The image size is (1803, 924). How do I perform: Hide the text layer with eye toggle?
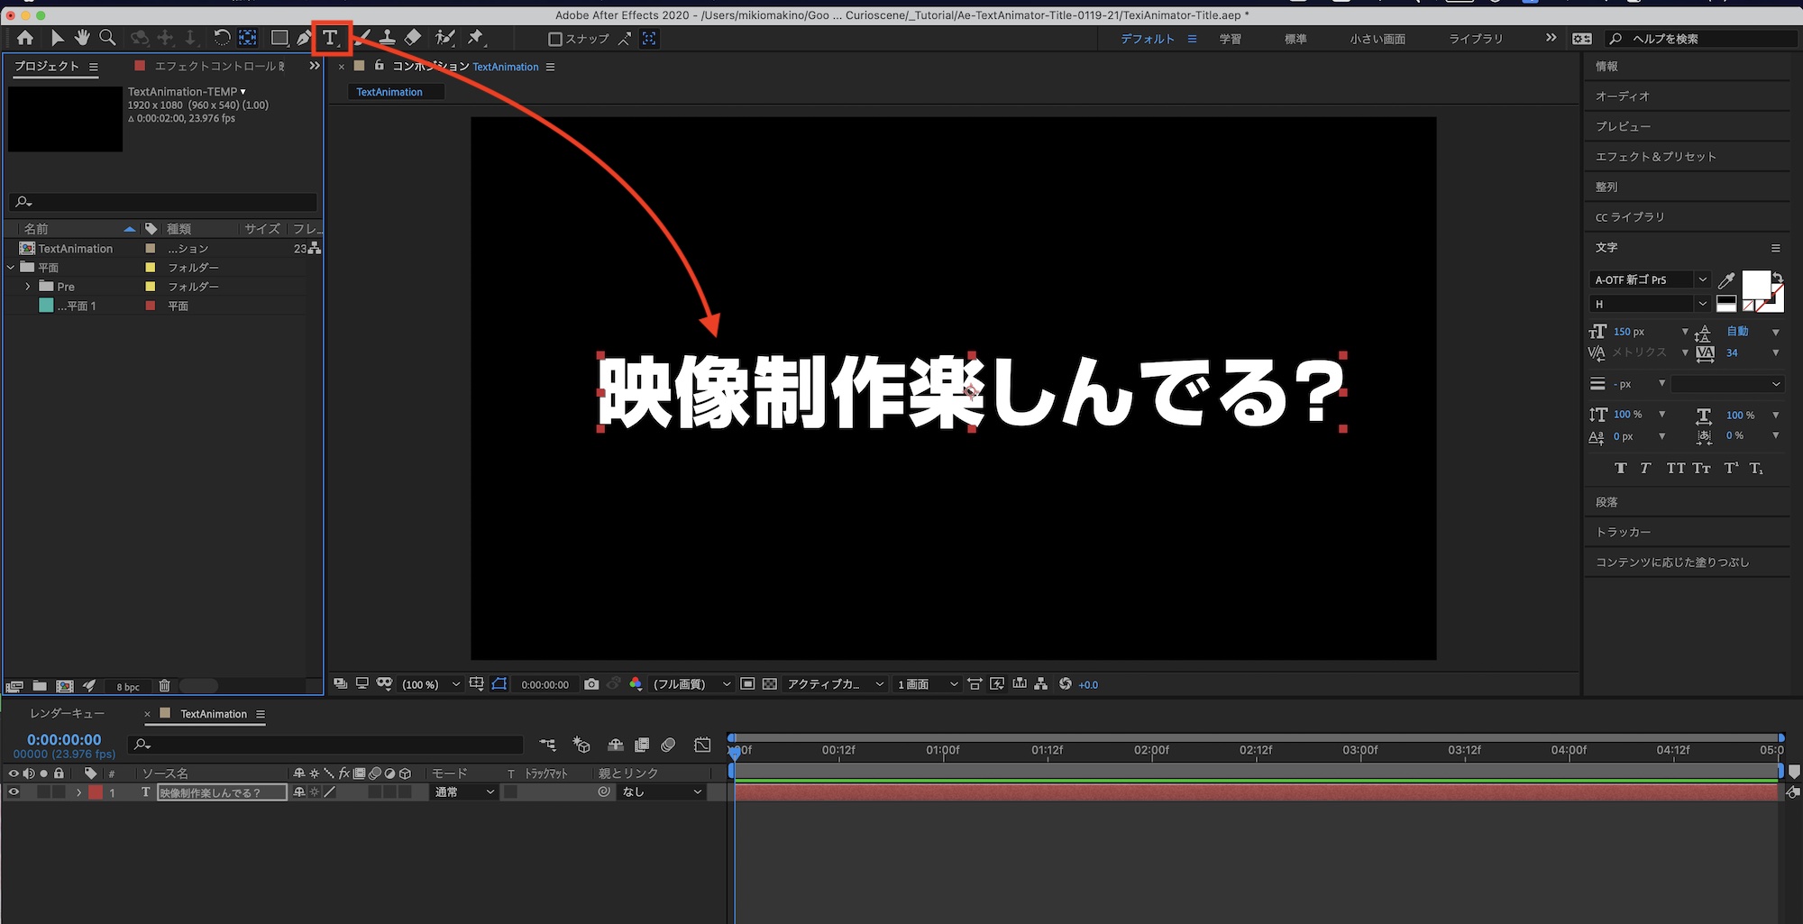[14, 791]
